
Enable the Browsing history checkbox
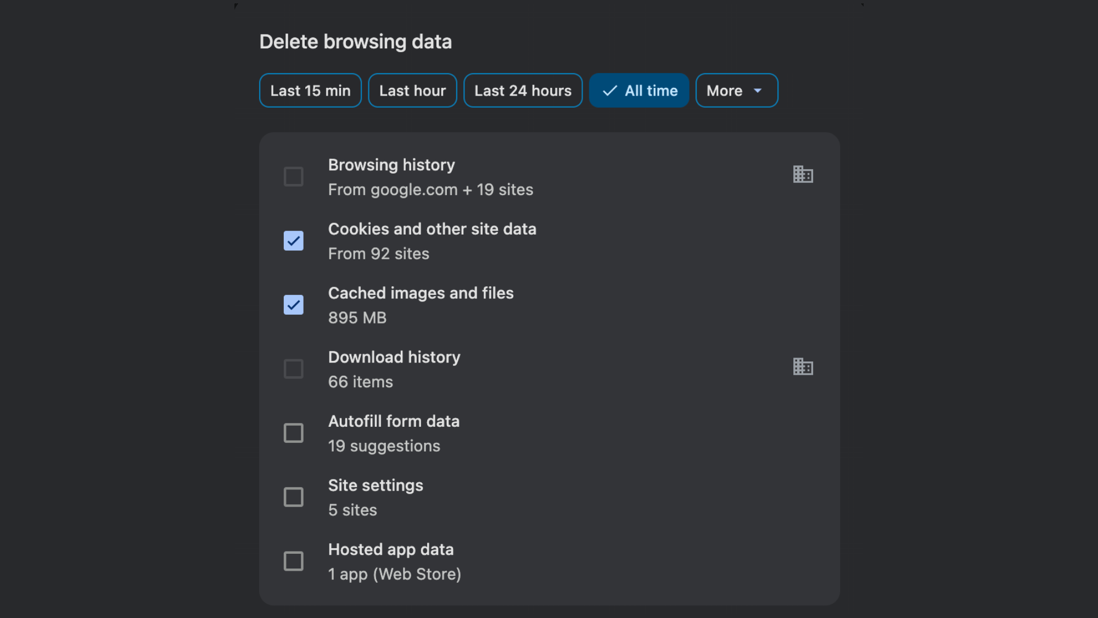[294, 176]
